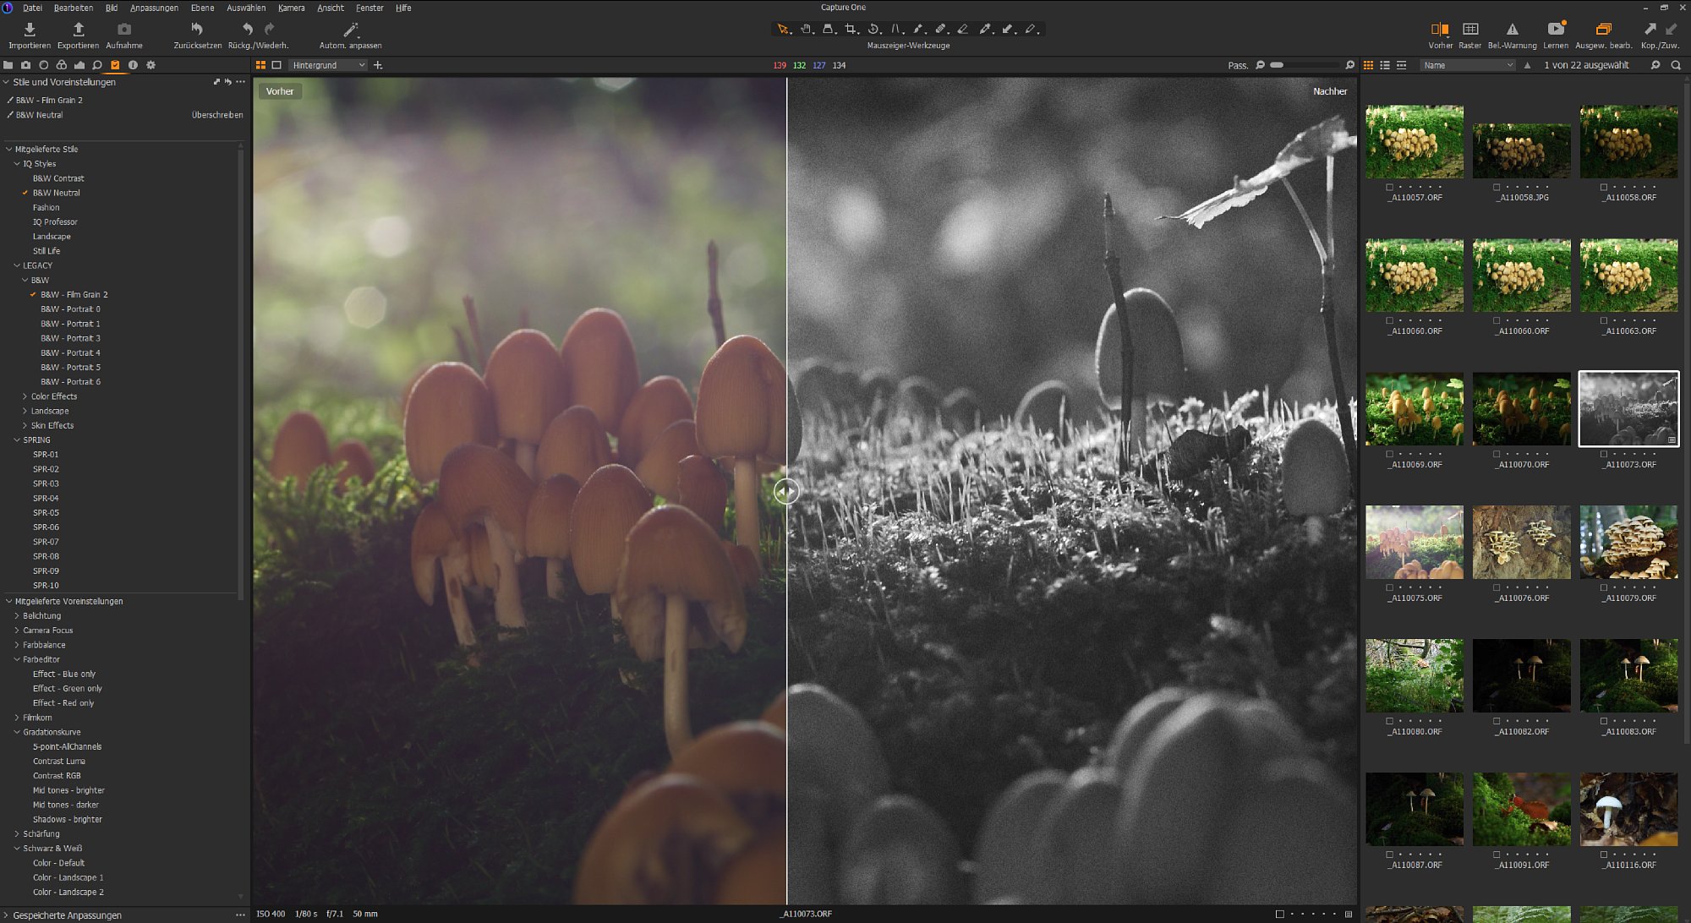Switch browser to grid thumbnail view

[x=1369, y=65]
